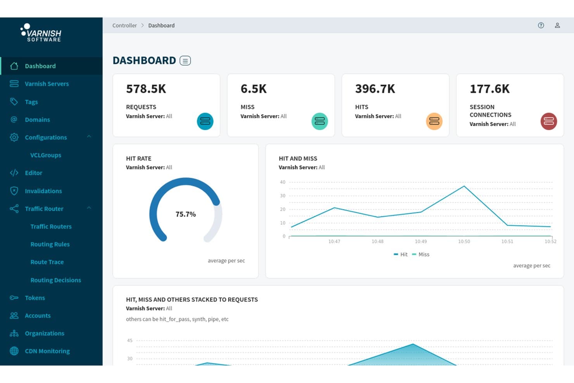
Task: Click the Invalidations shield icon
Action: click(14, 191)
